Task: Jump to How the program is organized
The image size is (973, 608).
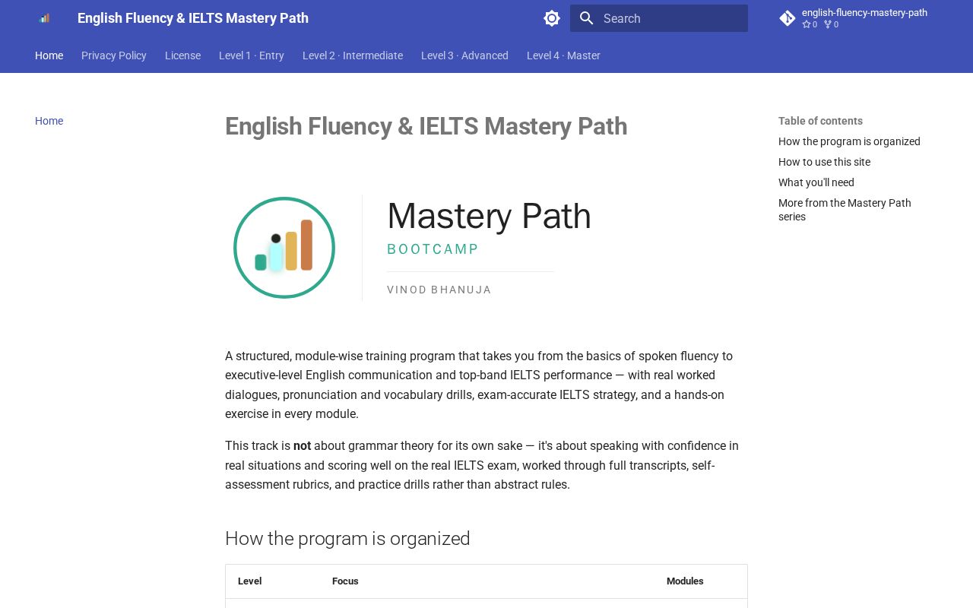Action: coord(849,141)
